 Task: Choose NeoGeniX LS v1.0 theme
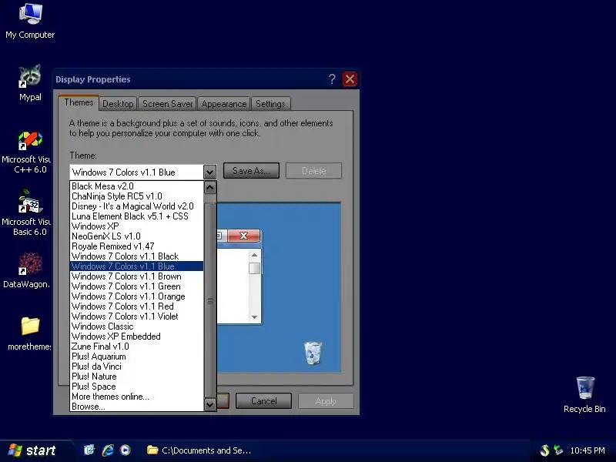point(136,236)
